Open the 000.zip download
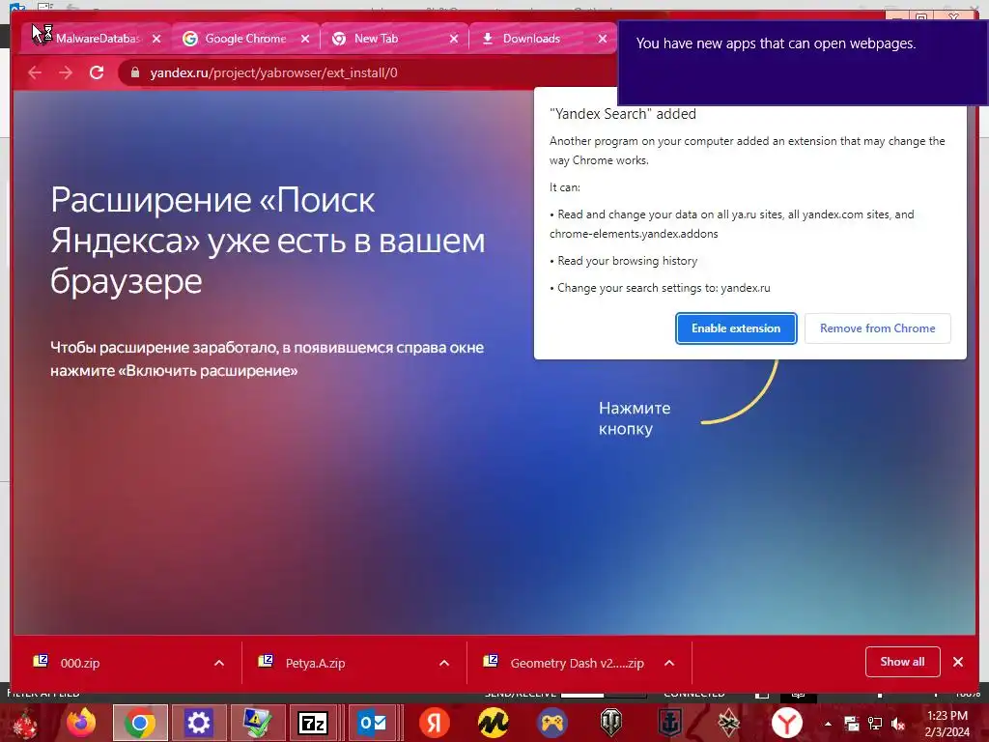Screen dimensions: 989x742 pyautogui.click(x=80, y=663)
